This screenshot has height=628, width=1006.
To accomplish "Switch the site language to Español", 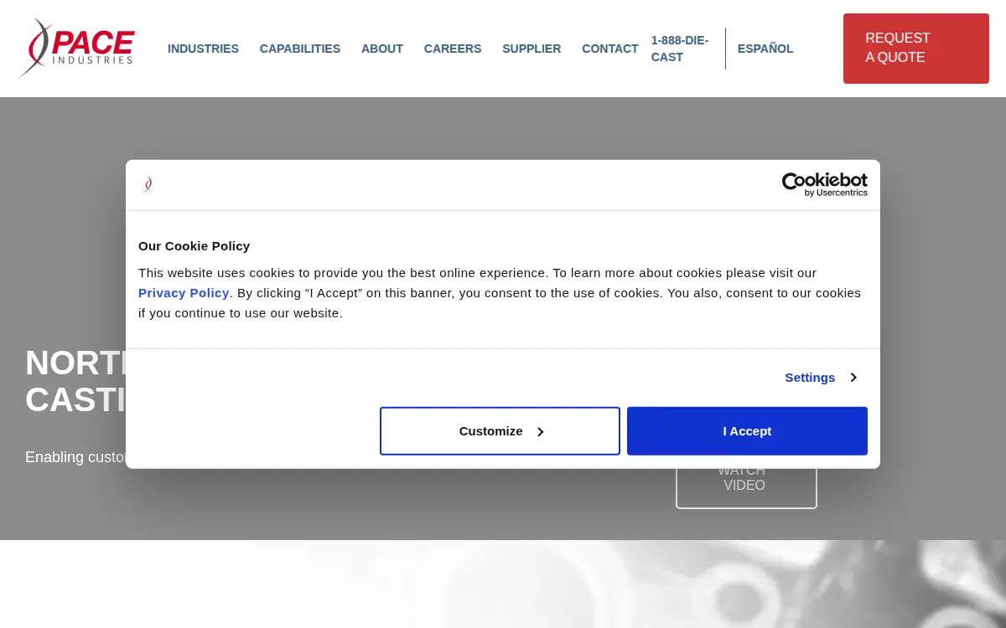I will [765, 49].
